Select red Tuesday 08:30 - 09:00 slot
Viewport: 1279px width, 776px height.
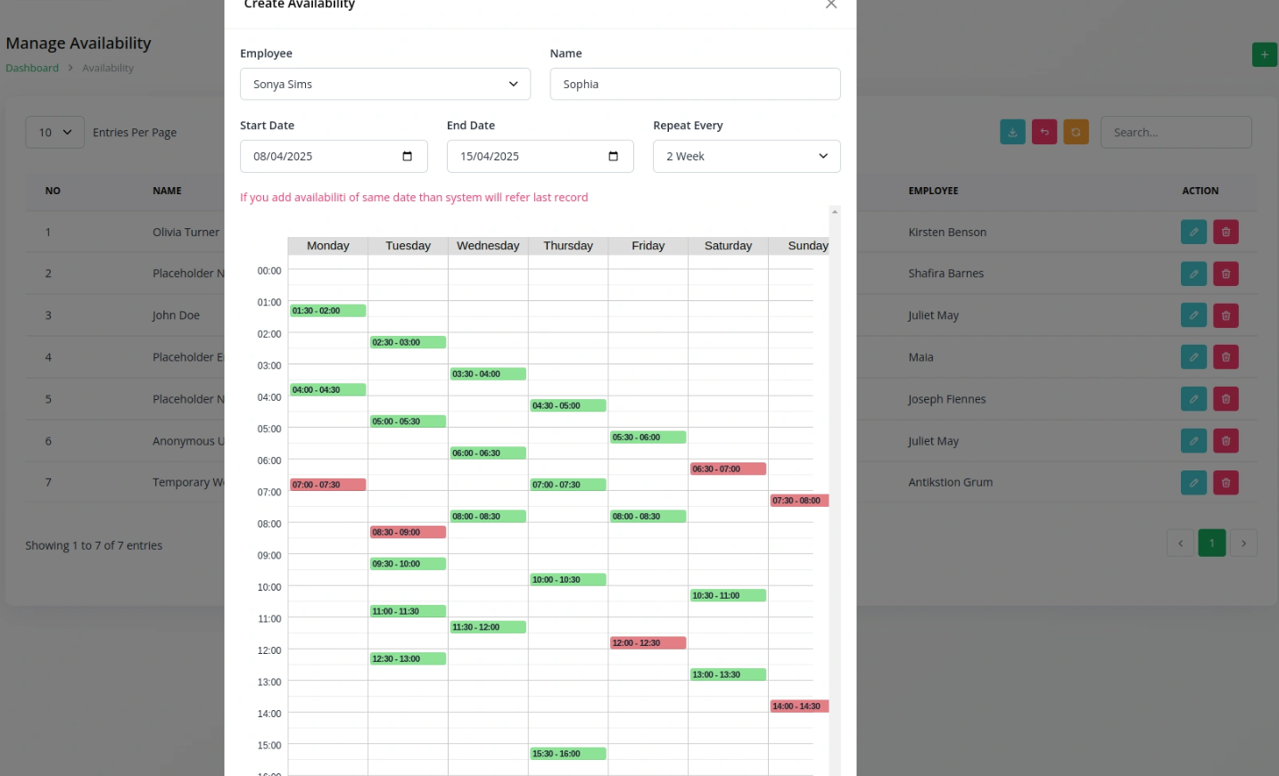408,532
